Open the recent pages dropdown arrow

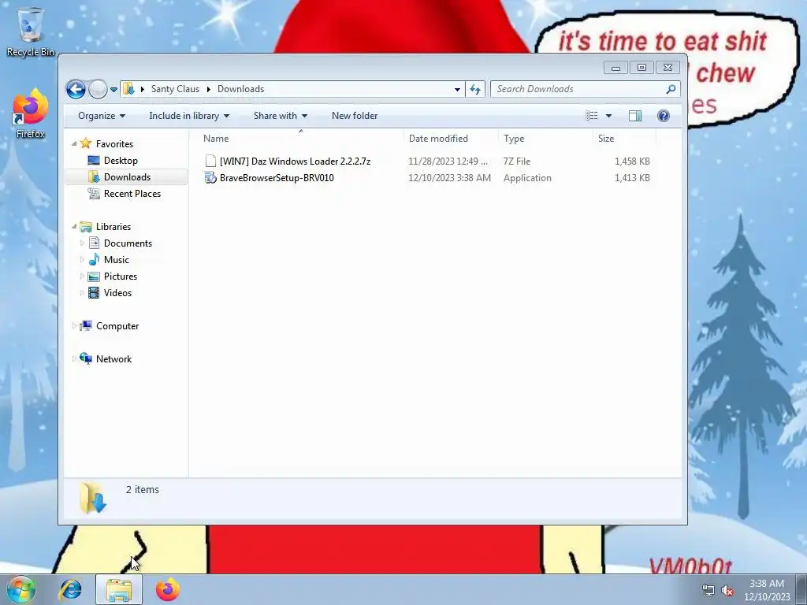[x=113, y=90]
